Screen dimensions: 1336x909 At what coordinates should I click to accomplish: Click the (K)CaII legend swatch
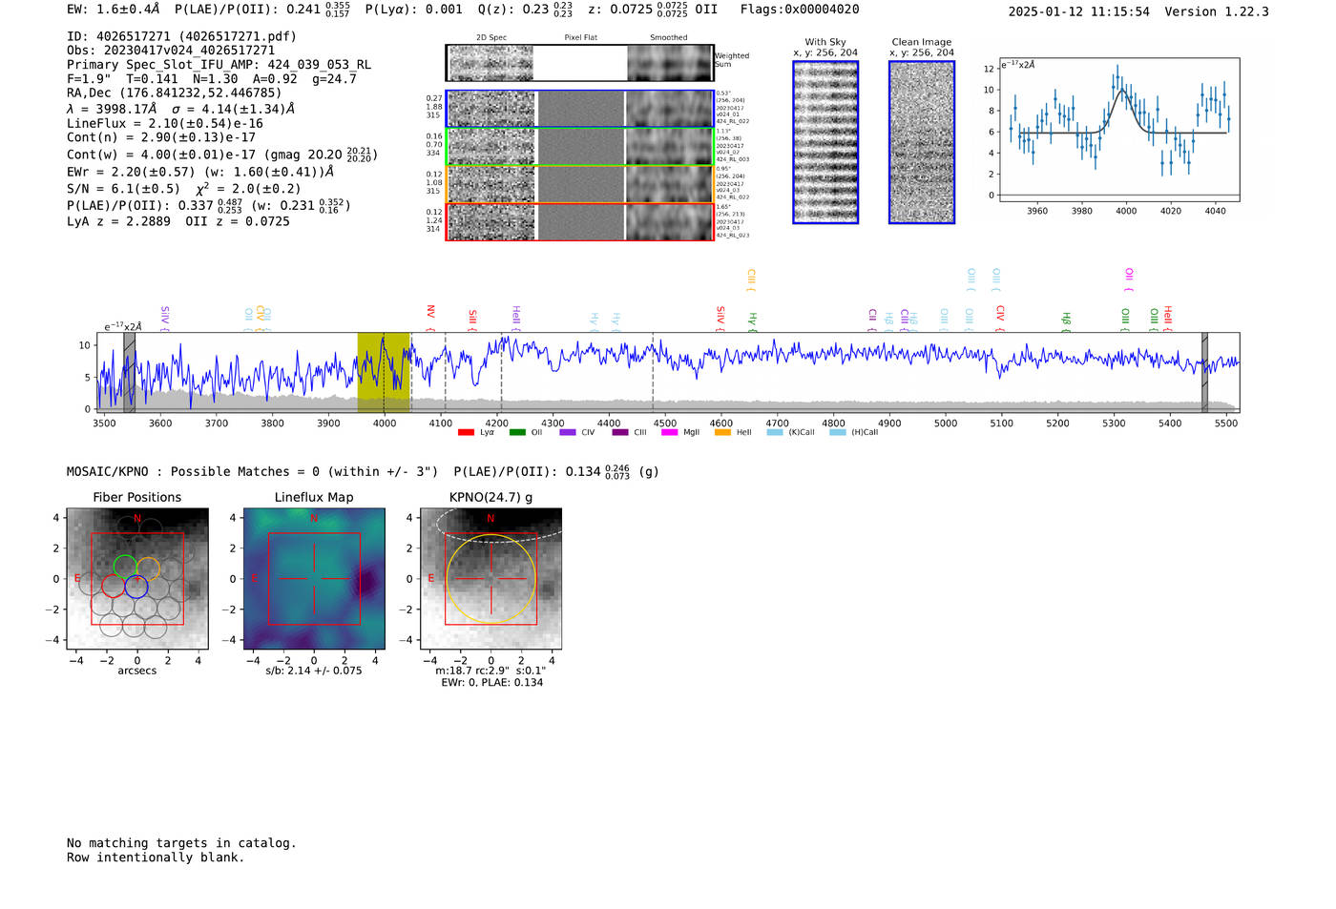point(775,432)
